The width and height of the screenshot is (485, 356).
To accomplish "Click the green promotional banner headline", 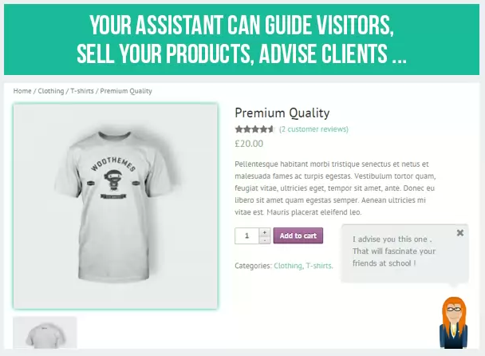I will point(242,39).
